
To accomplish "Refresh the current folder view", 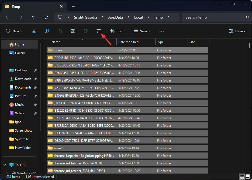I will [x=46, y=17].
